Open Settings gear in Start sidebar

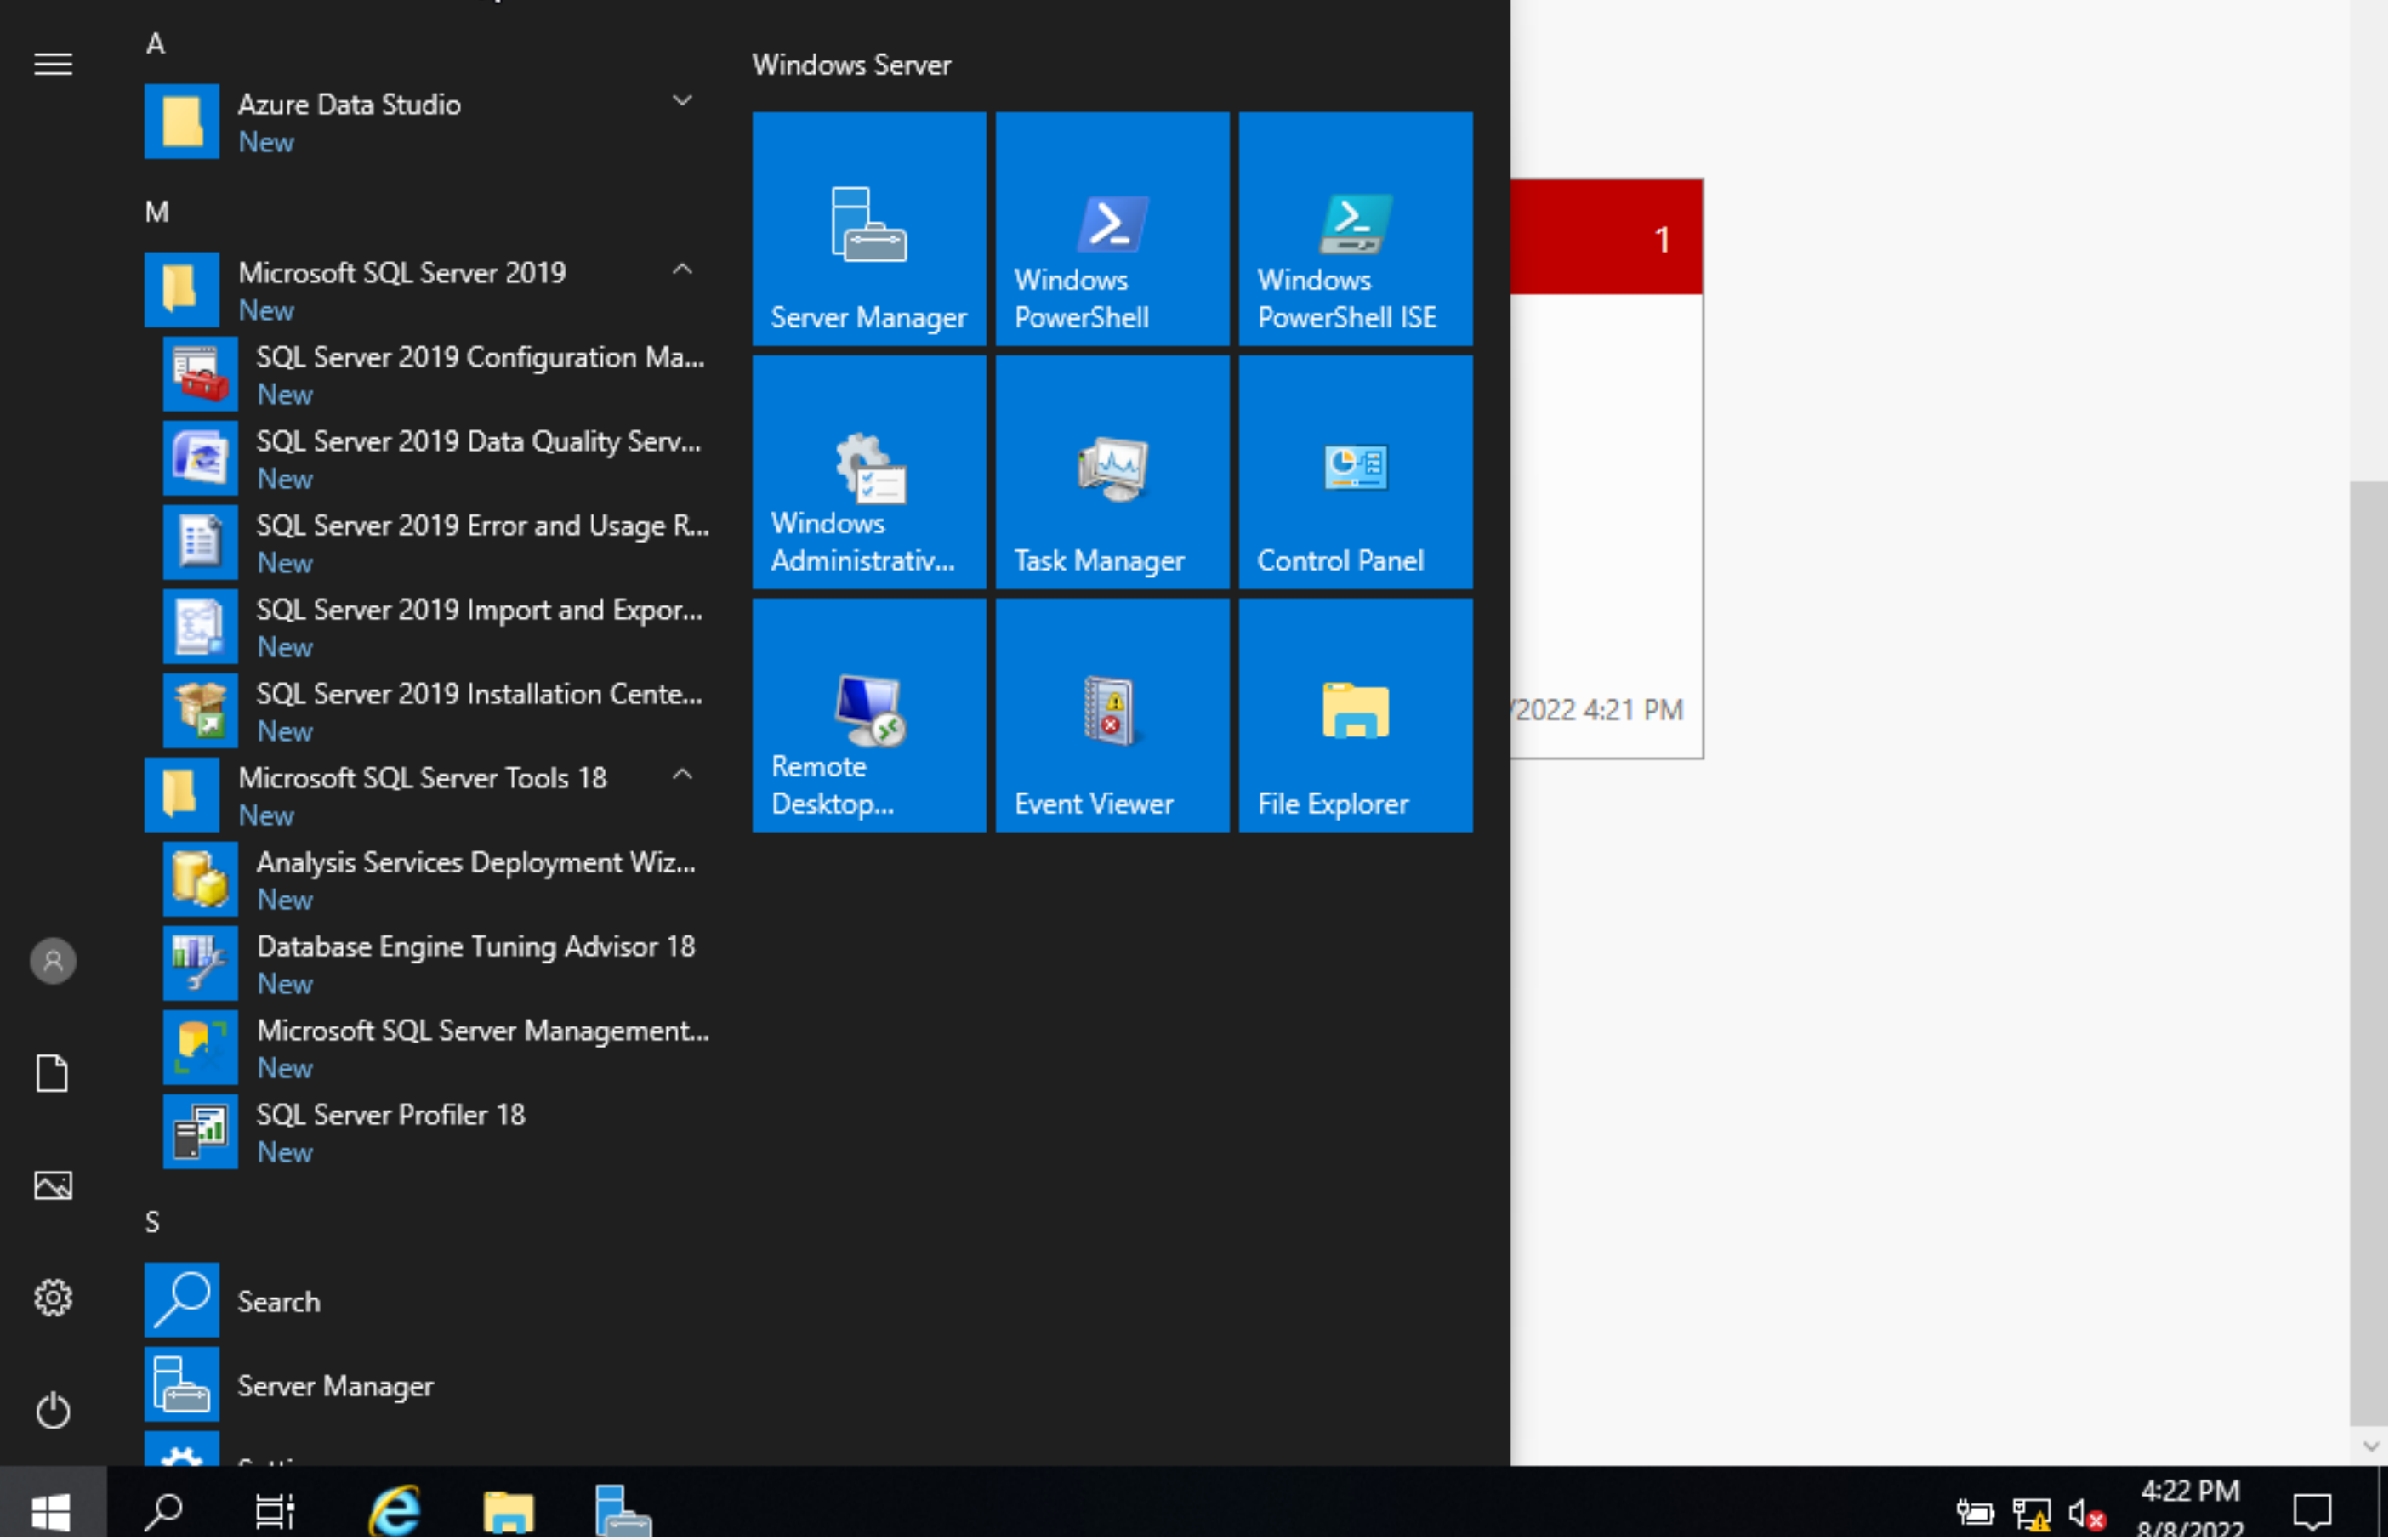point(53,1297)
